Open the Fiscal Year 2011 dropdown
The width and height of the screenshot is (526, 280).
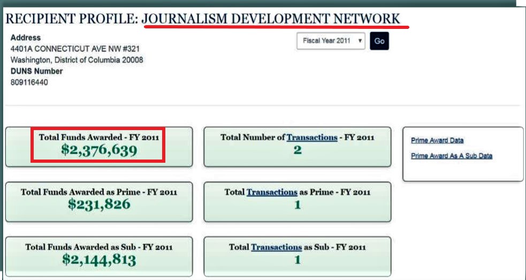[330, 41]
